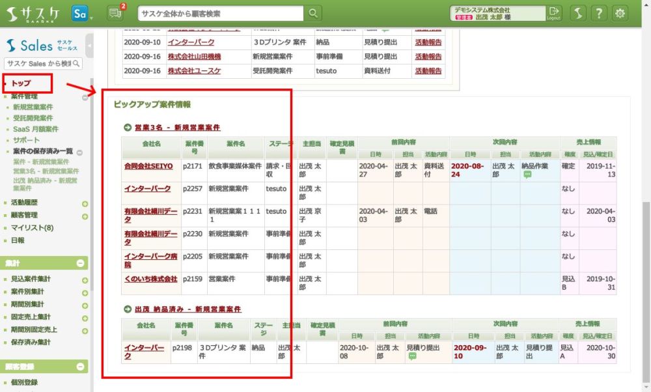Collapse the 顧客登録 sidebar section
Screen dimensions: 651x392
[x=80, y=367]
